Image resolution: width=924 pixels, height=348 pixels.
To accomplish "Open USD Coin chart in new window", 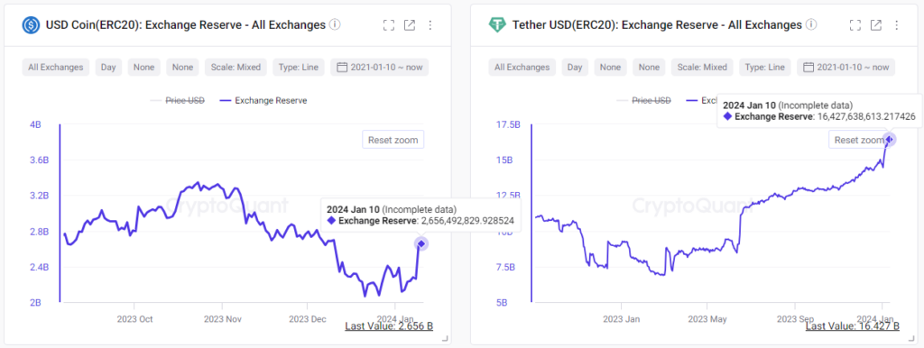I will tap(410, 24).
